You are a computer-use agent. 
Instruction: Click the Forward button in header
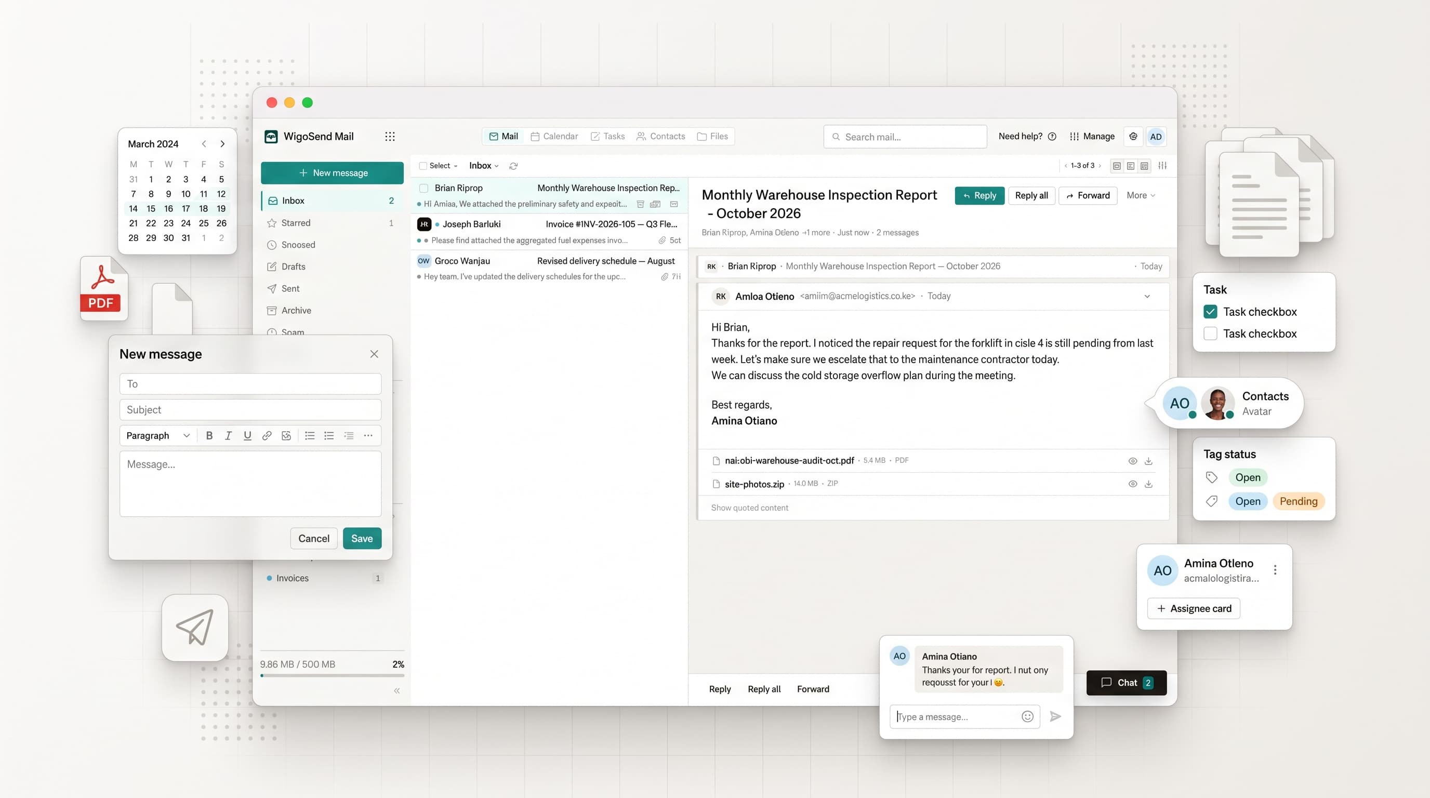coord(1088,195)
